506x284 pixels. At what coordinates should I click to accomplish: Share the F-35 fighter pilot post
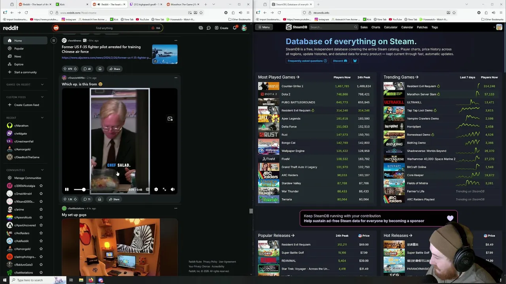pos(115,69)
